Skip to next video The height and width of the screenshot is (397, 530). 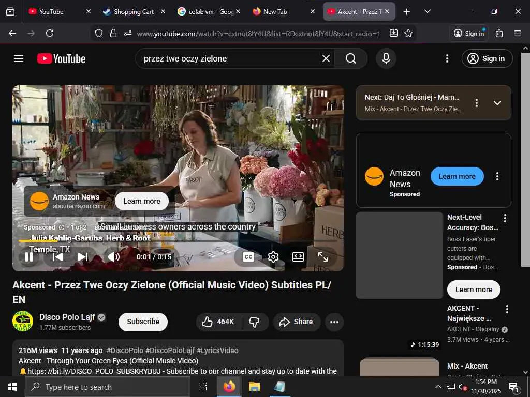click(x=83, y=257)
